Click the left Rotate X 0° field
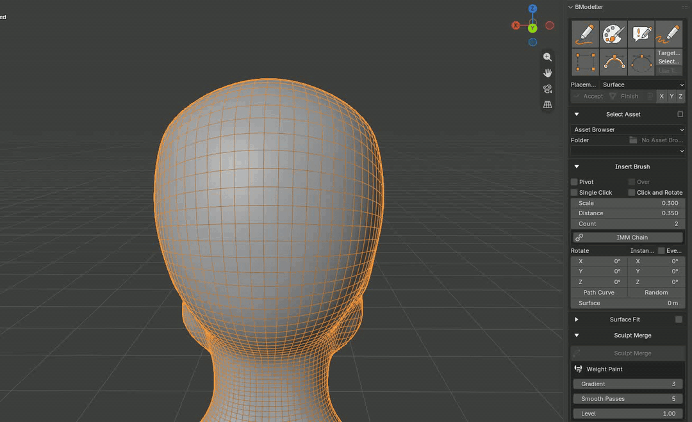This screenshot has height=422, width=692. (599, 261)
